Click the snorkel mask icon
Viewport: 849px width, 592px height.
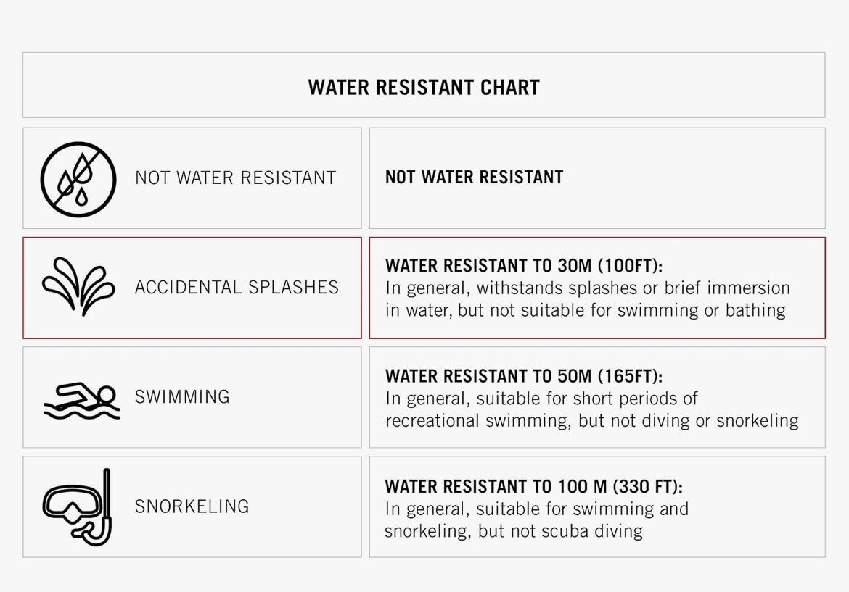77,507
